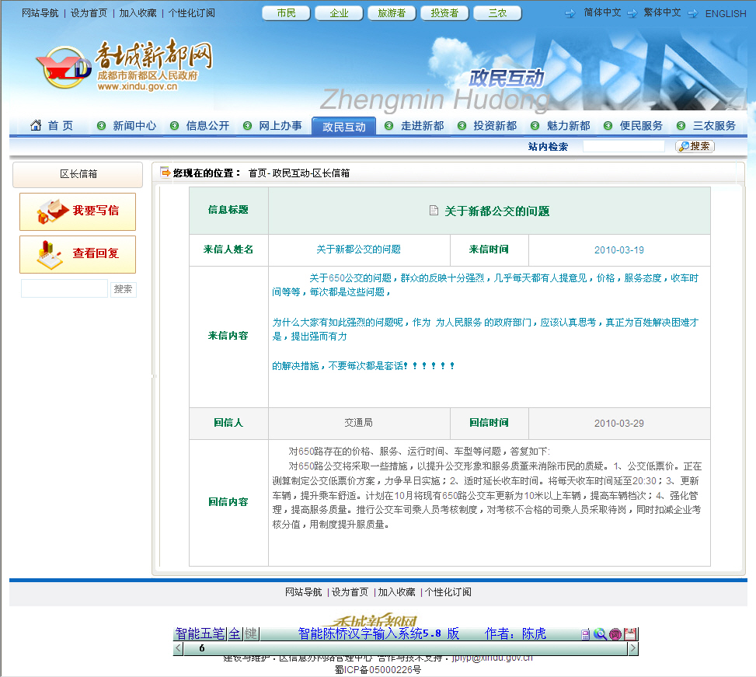Image resolution: width=756 pixels, height=677 pixels.
Task: Click the arrow icon before 繁体中文
Action: (x=632, y=13)
